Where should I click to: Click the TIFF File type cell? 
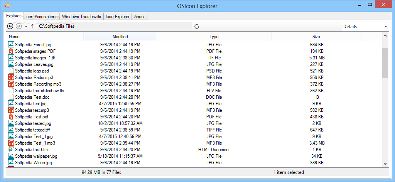click(214, 130)
